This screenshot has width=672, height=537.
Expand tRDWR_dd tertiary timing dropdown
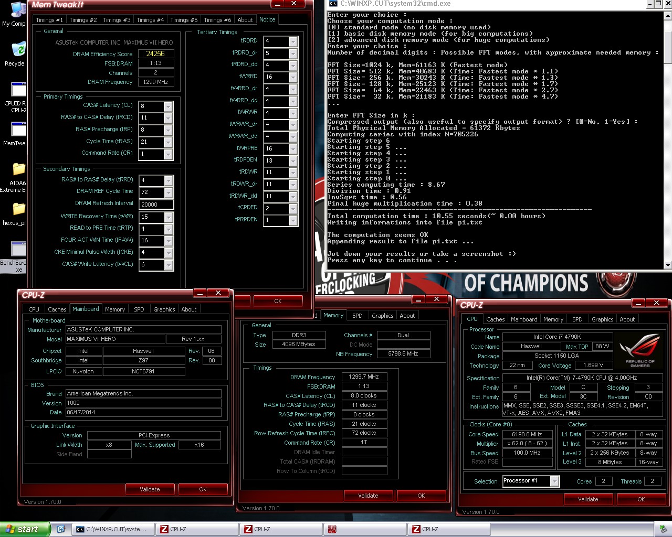click(293, 196)
